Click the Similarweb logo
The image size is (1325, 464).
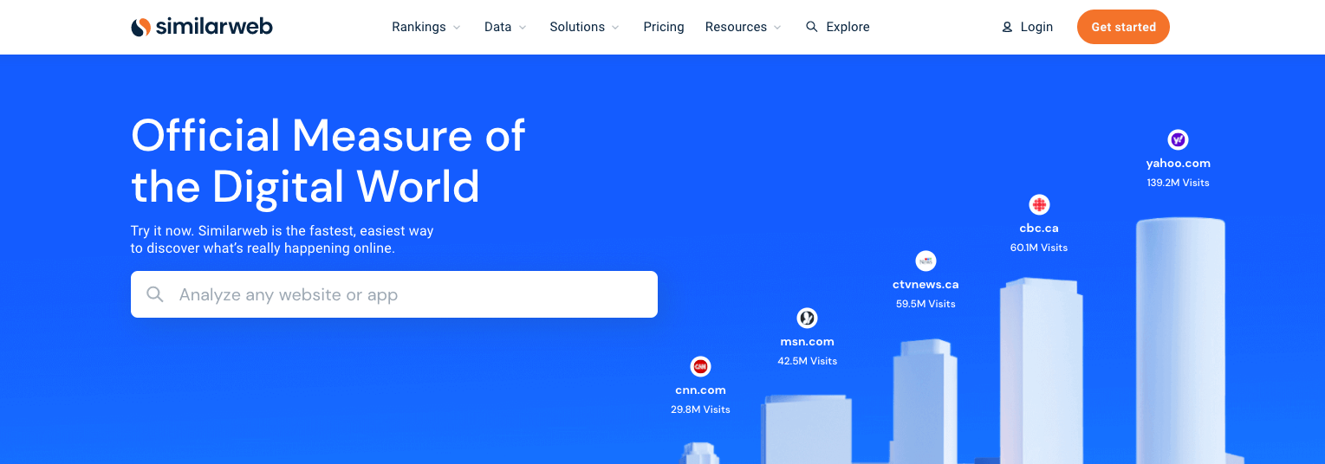click(x=202, y=27)
